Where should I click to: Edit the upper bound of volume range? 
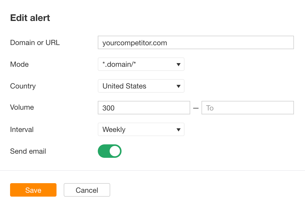[x=247, y=108]
